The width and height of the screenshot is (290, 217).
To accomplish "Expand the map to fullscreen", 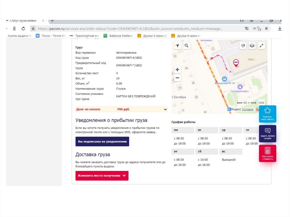I will click(x=261, y=46).
